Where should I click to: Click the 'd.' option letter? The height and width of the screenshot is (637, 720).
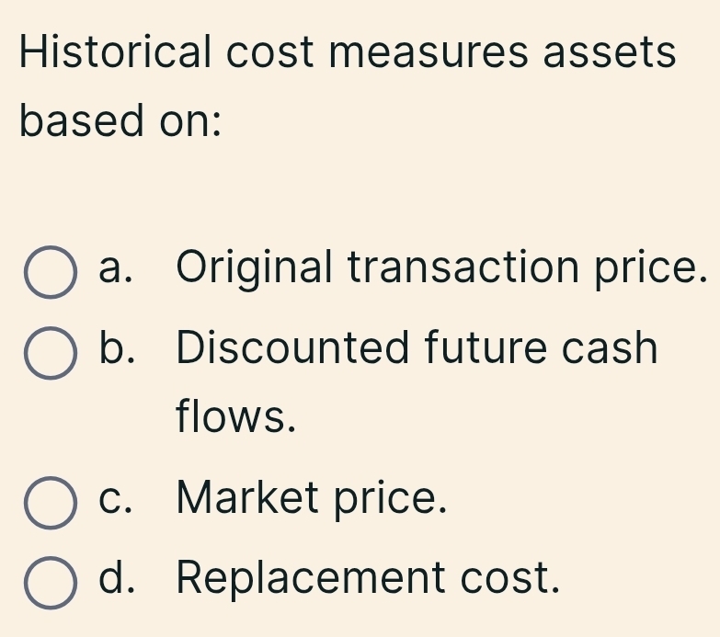pos(126,578)
